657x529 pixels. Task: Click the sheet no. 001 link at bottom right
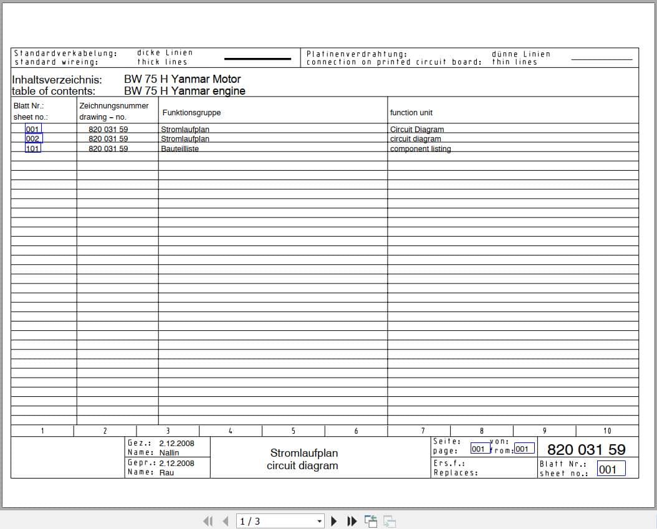click(611, 469)
